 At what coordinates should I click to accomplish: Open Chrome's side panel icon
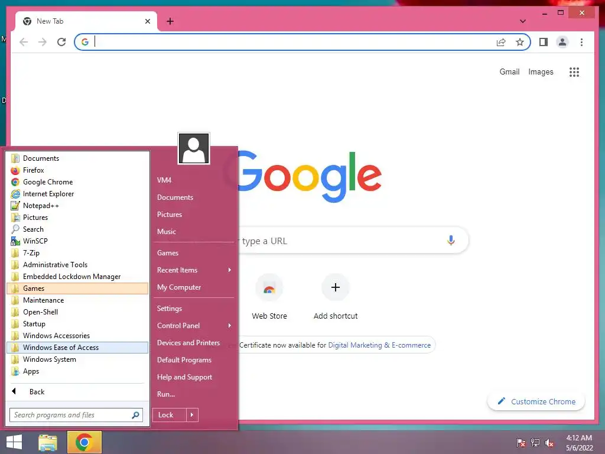[544, 42]
